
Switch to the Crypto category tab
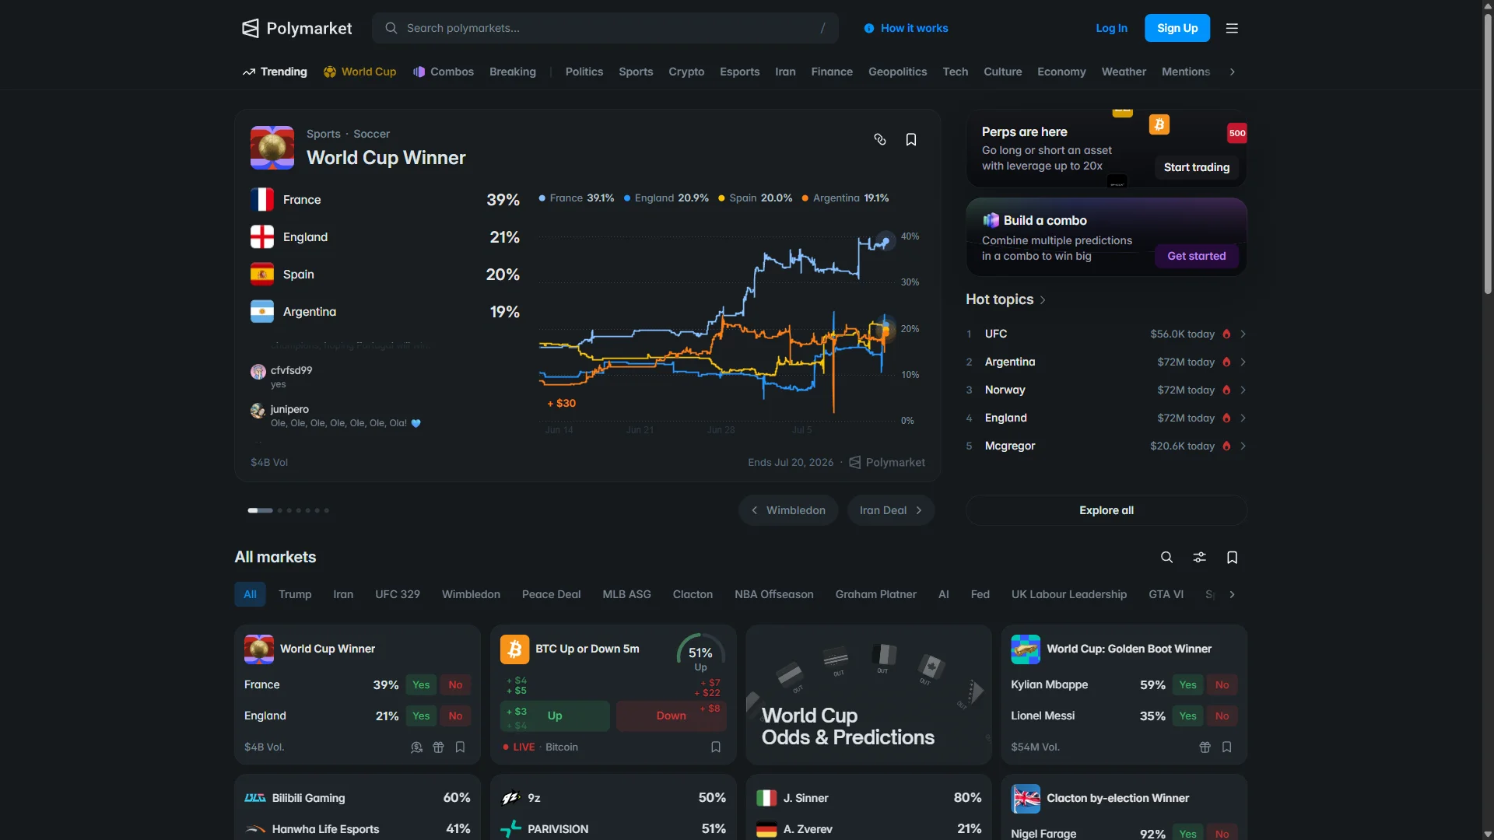(686, 72)
